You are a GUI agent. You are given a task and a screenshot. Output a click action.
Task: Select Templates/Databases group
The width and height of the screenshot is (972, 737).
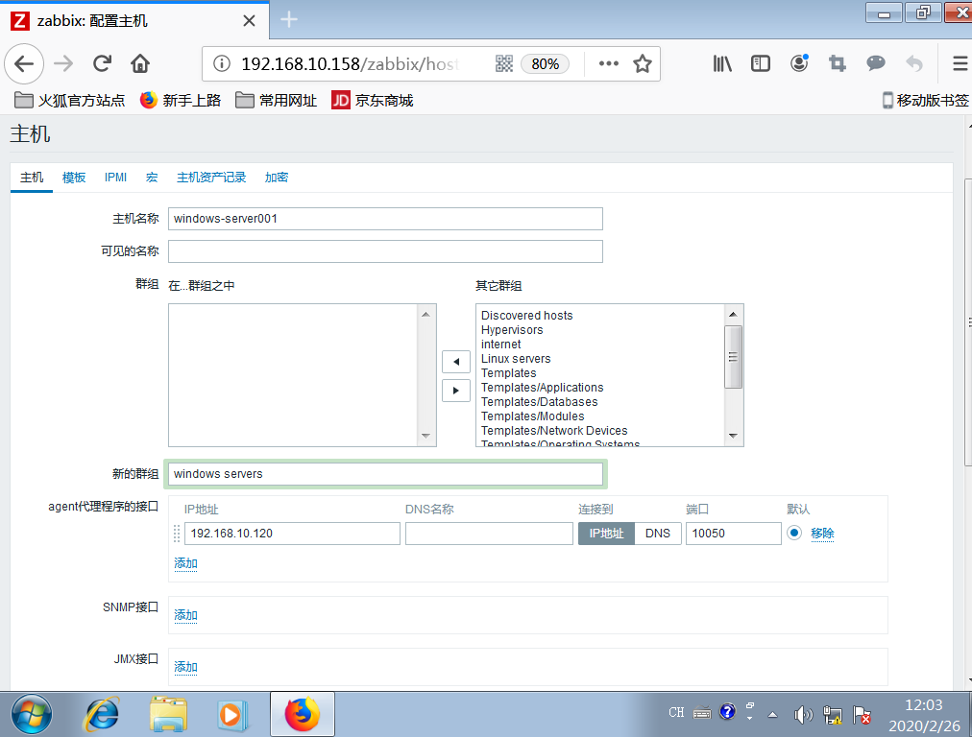540,402
